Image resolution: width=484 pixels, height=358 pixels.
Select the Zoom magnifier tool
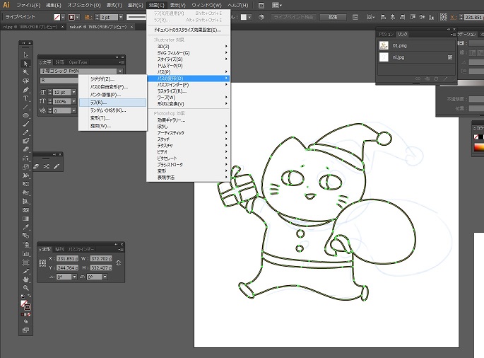[25, 288]
